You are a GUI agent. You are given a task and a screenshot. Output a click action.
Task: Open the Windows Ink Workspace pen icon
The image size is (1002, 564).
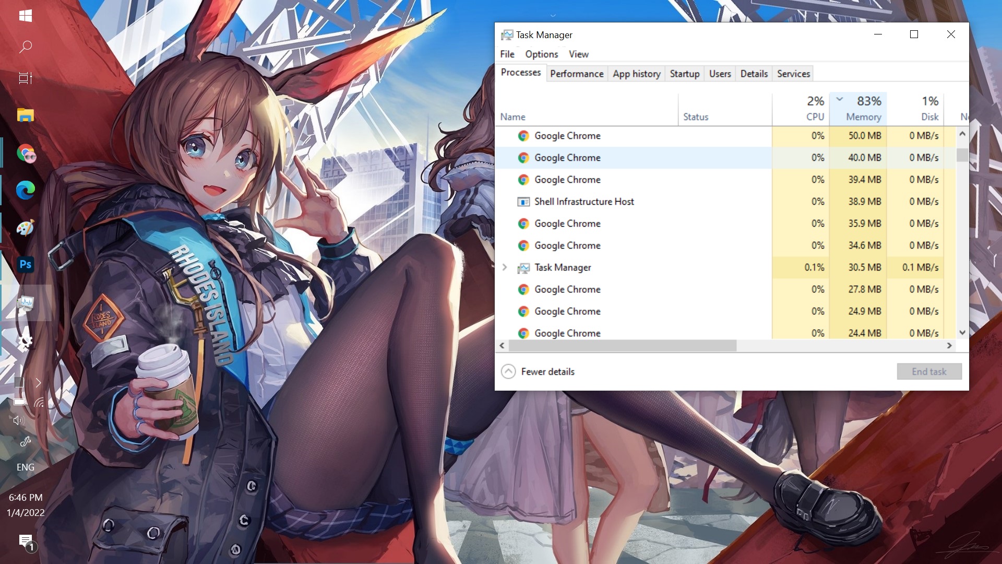pos(25,442)
